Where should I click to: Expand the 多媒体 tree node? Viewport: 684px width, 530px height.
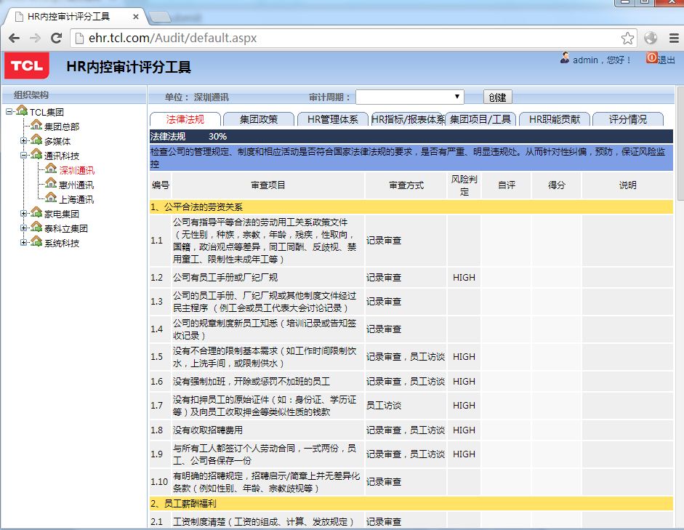point(23,141)
